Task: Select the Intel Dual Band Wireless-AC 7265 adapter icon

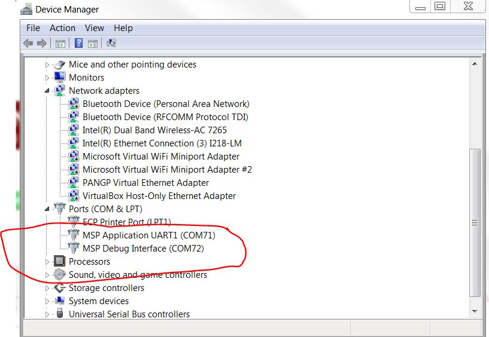Action: 74,130
